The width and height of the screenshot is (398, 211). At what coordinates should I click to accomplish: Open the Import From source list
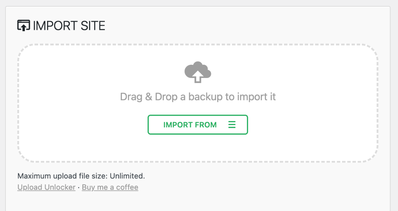click(198, 124)
